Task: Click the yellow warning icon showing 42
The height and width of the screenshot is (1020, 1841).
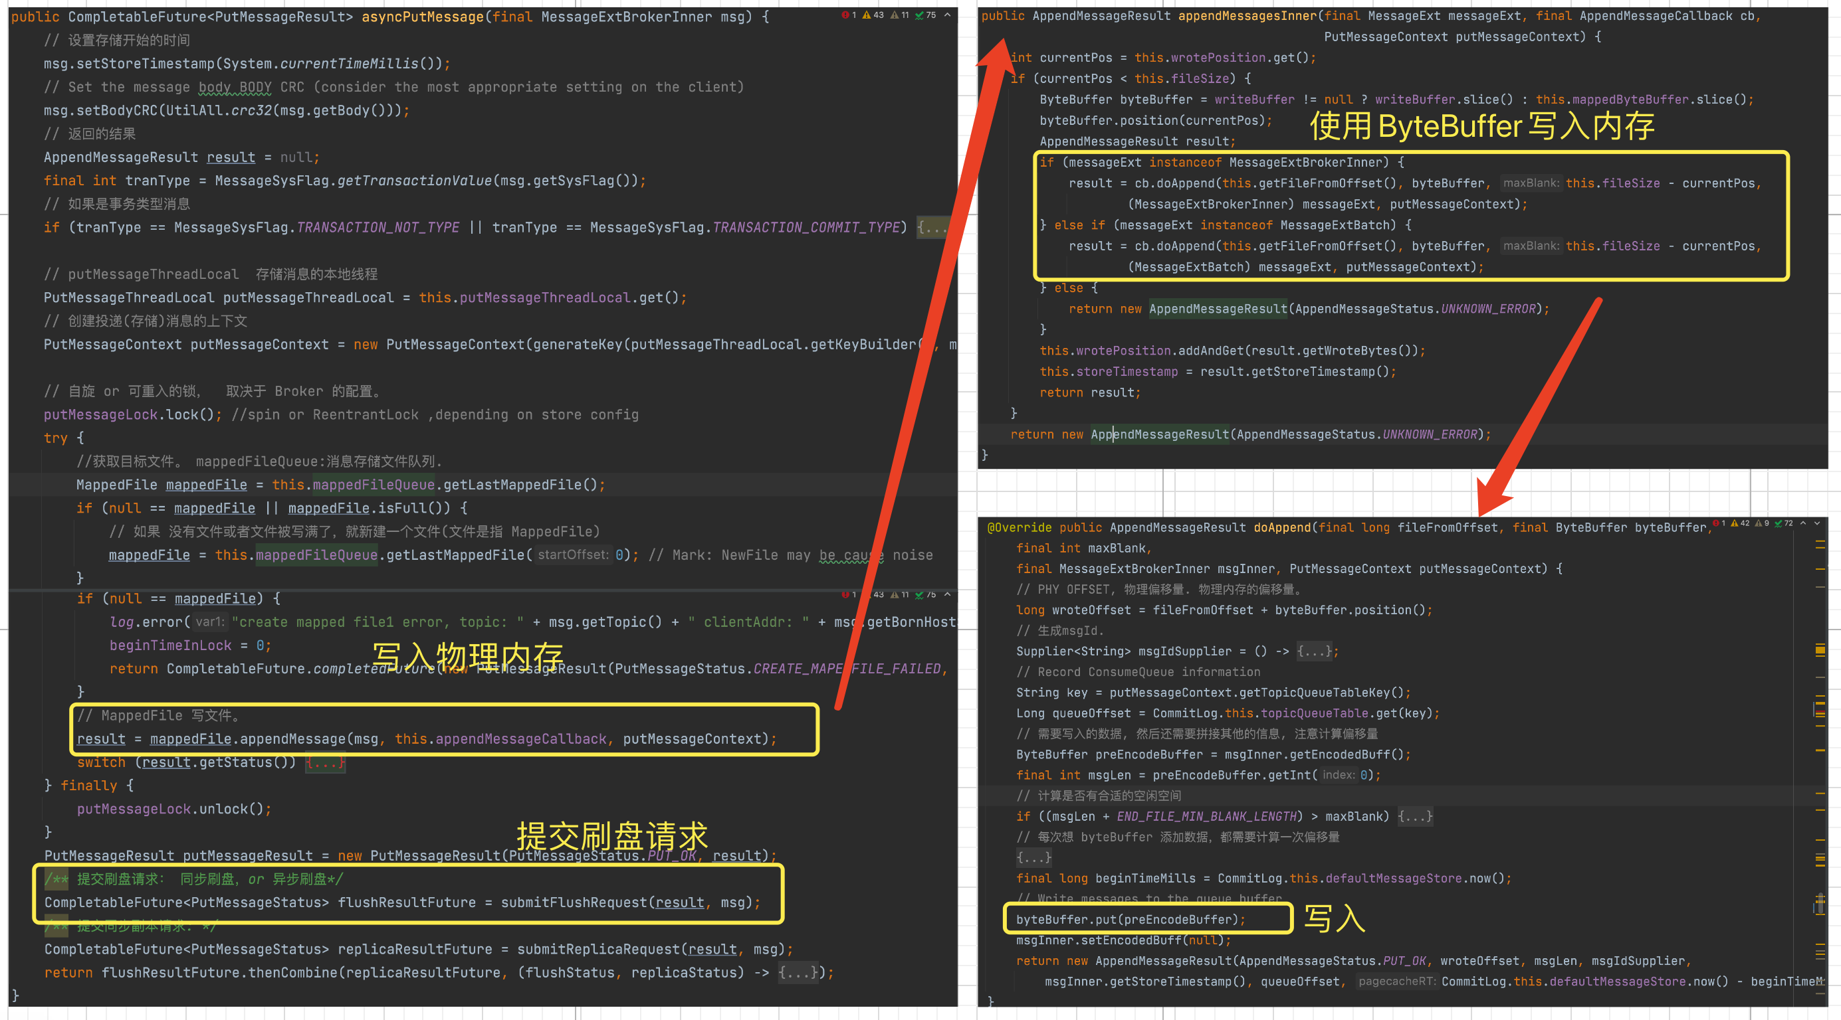Action: pos(1739,523)
